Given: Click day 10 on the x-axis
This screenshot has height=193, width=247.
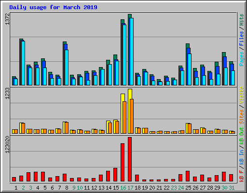Looking at the screenshot, I should click(x=80, y=188).
